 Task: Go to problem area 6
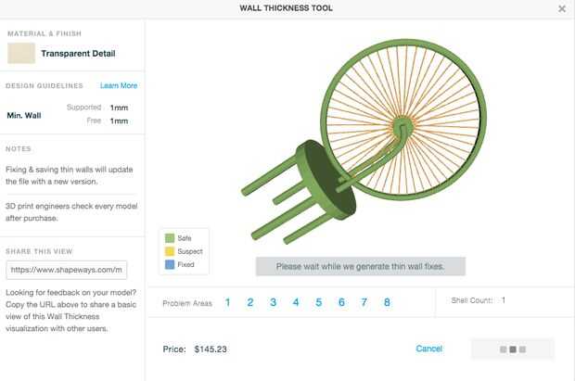[x=341, y=302]
